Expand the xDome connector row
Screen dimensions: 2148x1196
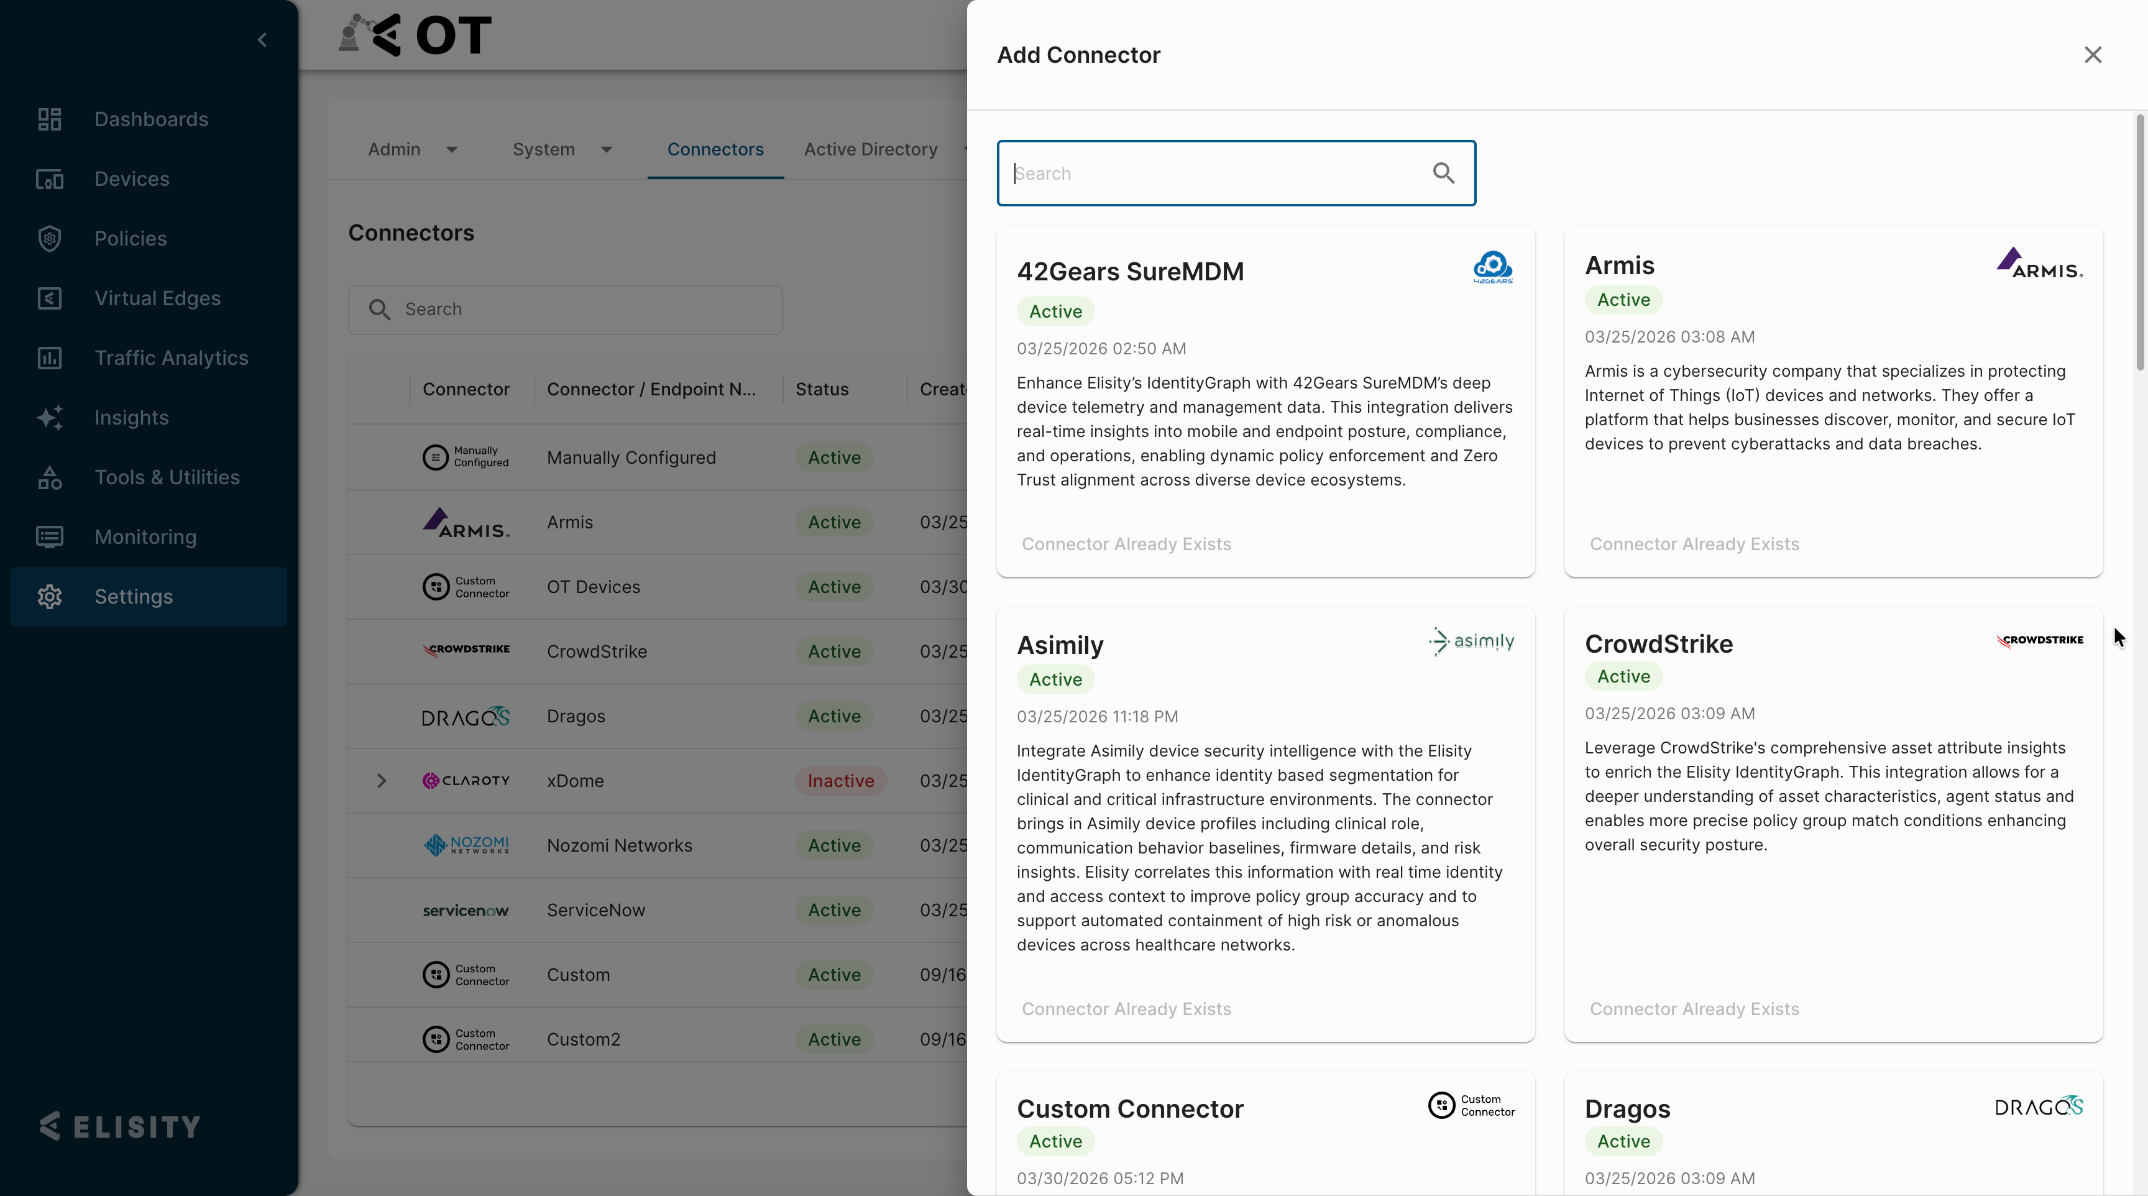381,781
